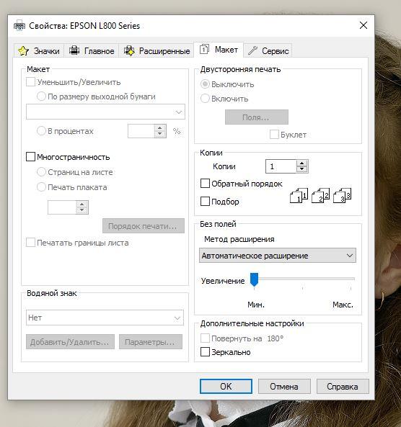This screenshot has width=401, height=427.
Task: Switch to the Значки tab
Action: 39,50
